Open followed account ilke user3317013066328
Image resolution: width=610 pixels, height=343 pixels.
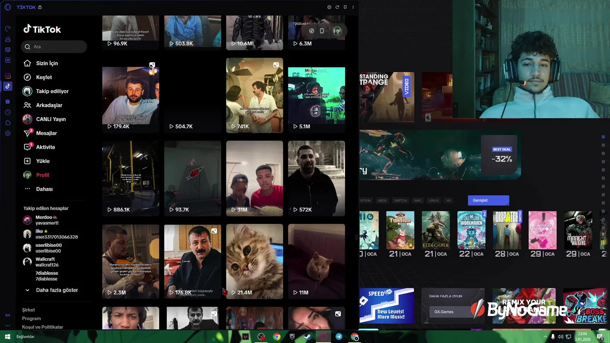pos(51,234)
